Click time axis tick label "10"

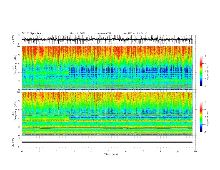coord(195,151)
